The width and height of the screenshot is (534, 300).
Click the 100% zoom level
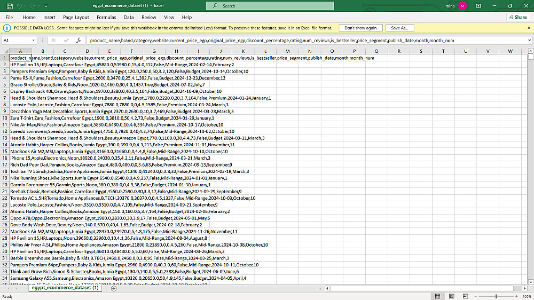[527, 297]
